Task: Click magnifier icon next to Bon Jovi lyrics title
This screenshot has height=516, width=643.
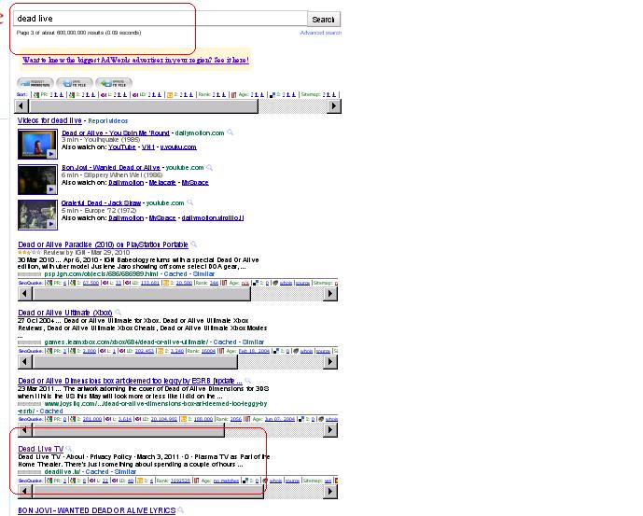Action: [x=181, y=509]
